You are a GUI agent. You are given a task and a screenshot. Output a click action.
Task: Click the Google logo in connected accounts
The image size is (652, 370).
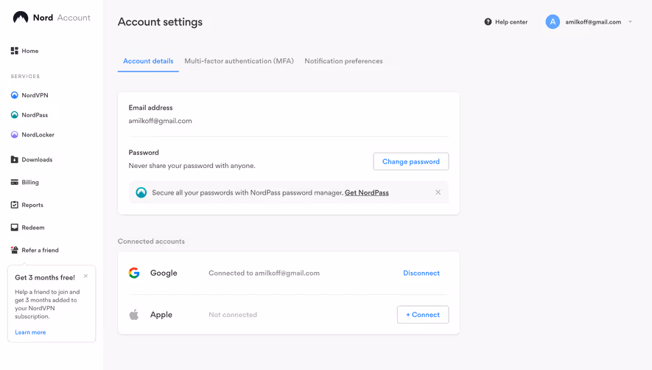pyautogui.click(x=134, y=273)
